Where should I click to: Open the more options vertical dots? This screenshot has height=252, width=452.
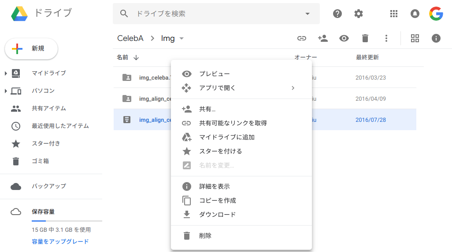coord(386,38)
